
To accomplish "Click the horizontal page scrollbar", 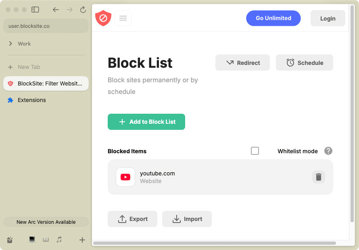I will (215, 243).
